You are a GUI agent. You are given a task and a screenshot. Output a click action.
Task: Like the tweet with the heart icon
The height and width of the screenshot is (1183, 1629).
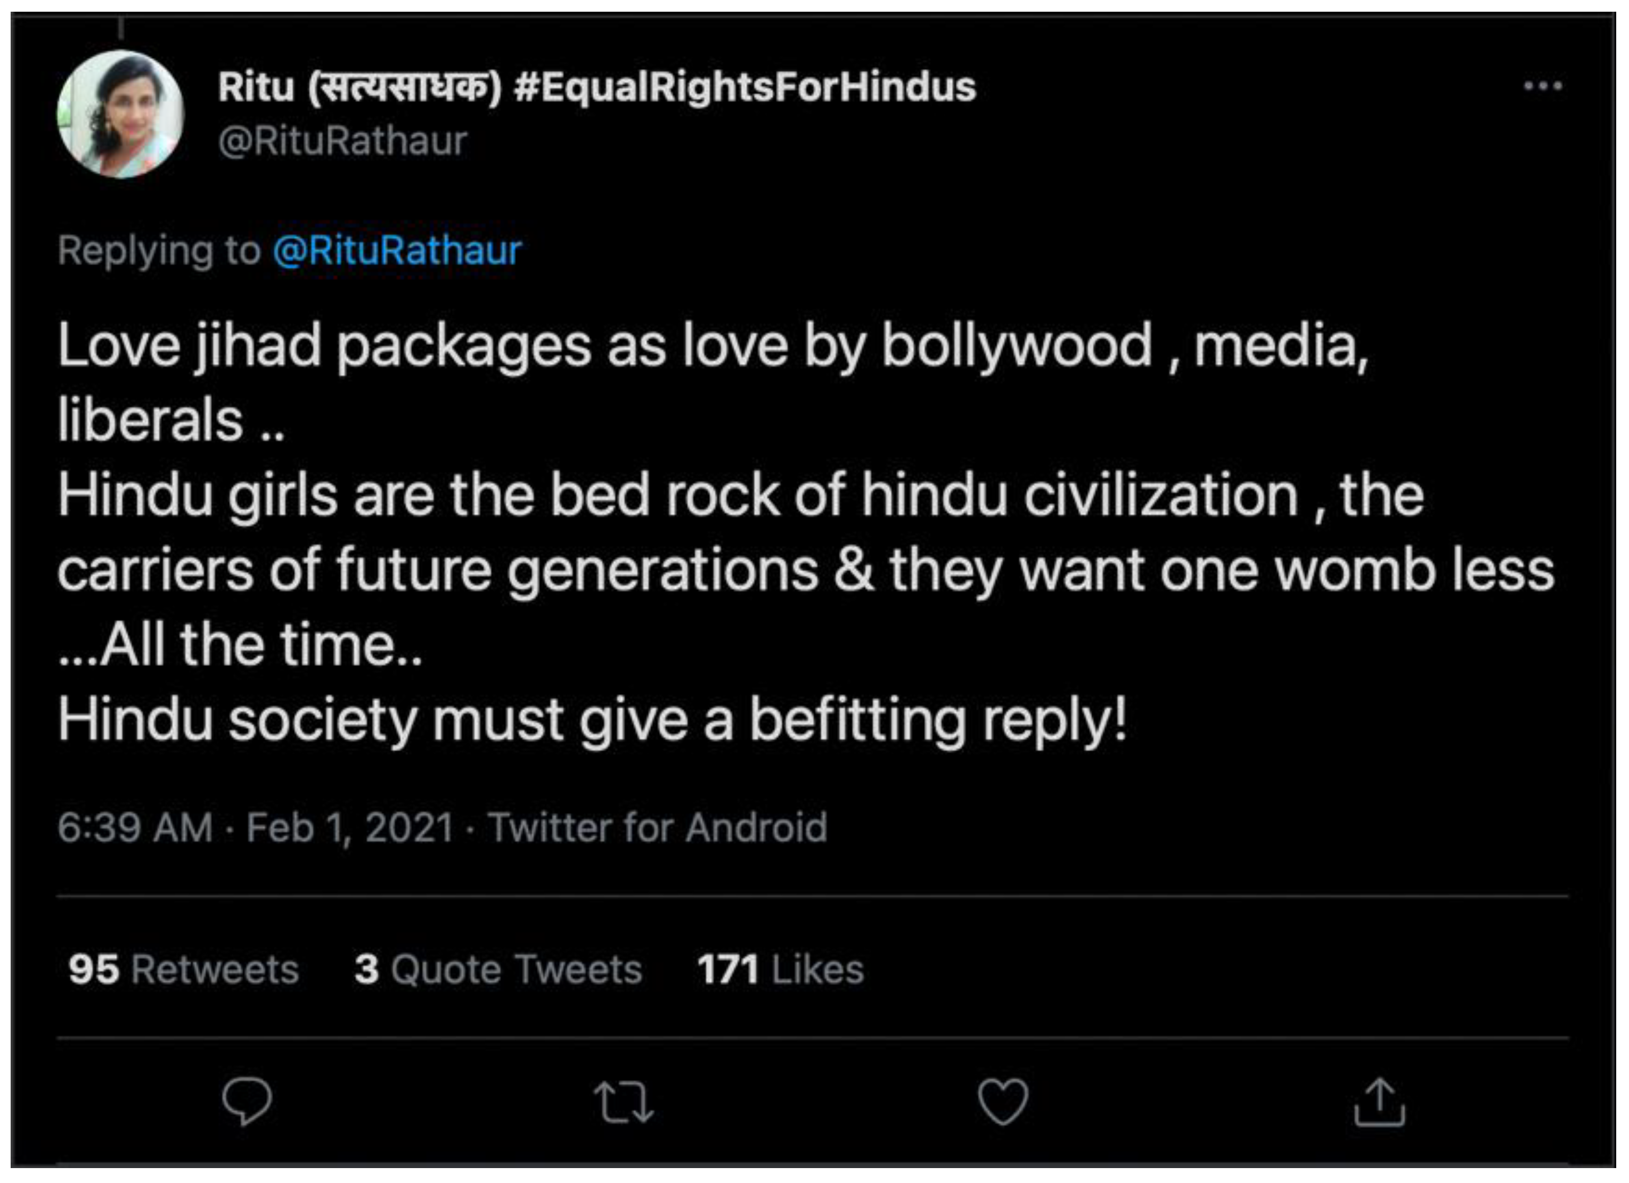(1003, 1101)
